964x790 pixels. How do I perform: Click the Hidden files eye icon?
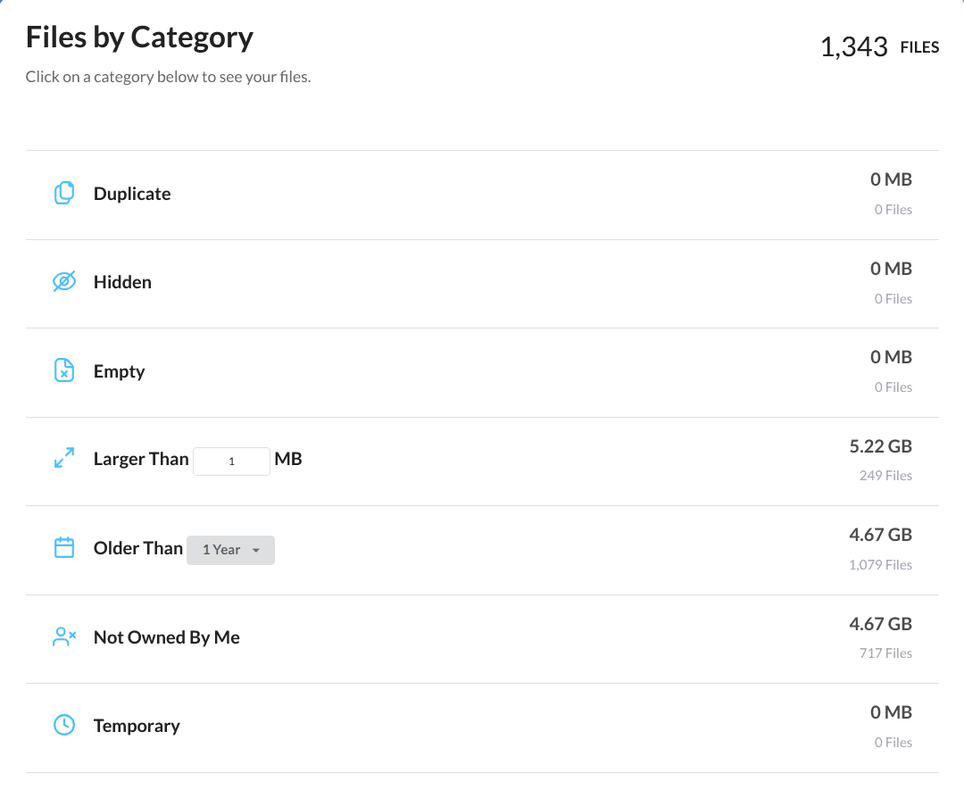click(63, 281)
